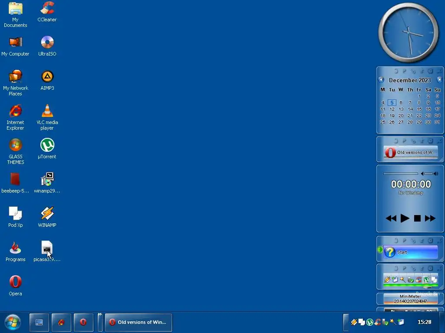Click 'Old versions of W...' Opera sidebar task
The width and height of the screenshot is (445, 333).
(x=410, y=152)
